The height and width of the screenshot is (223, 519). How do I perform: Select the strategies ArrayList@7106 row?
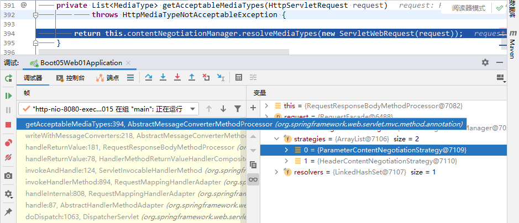pos(384,139)
